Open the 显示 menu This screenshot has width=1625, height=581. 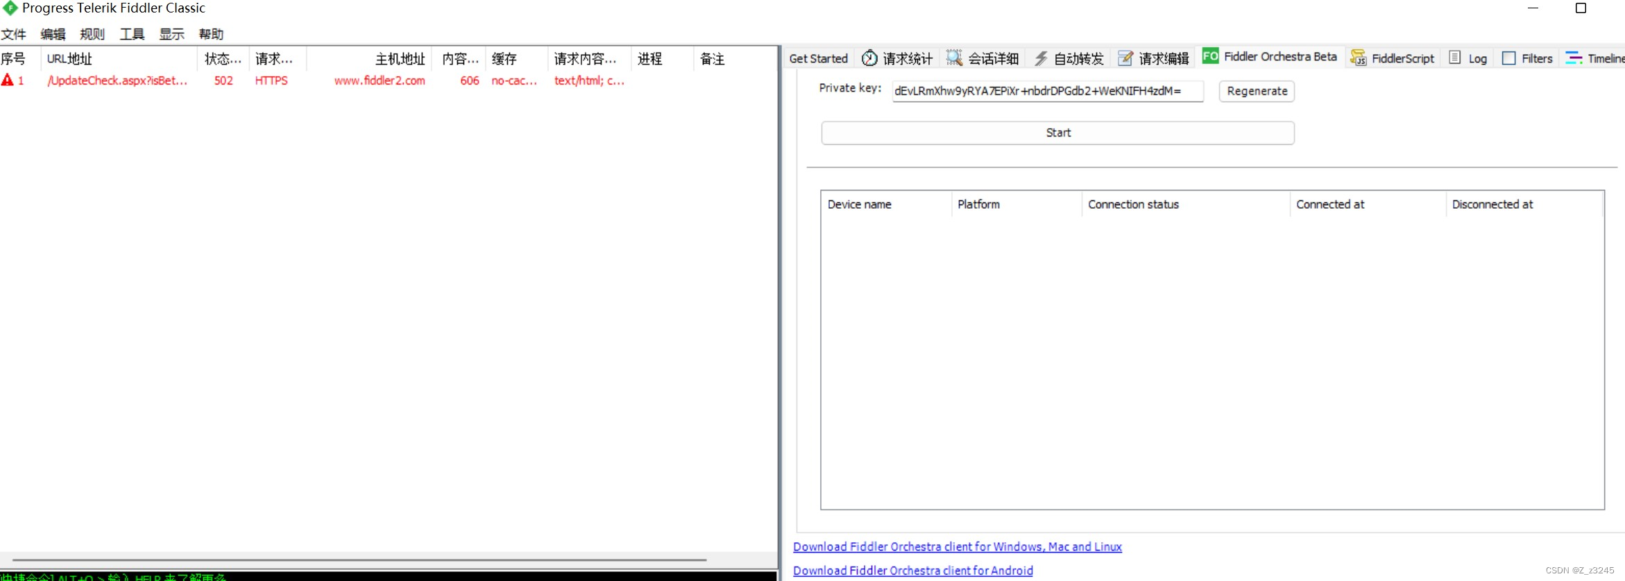click(171, 34)
